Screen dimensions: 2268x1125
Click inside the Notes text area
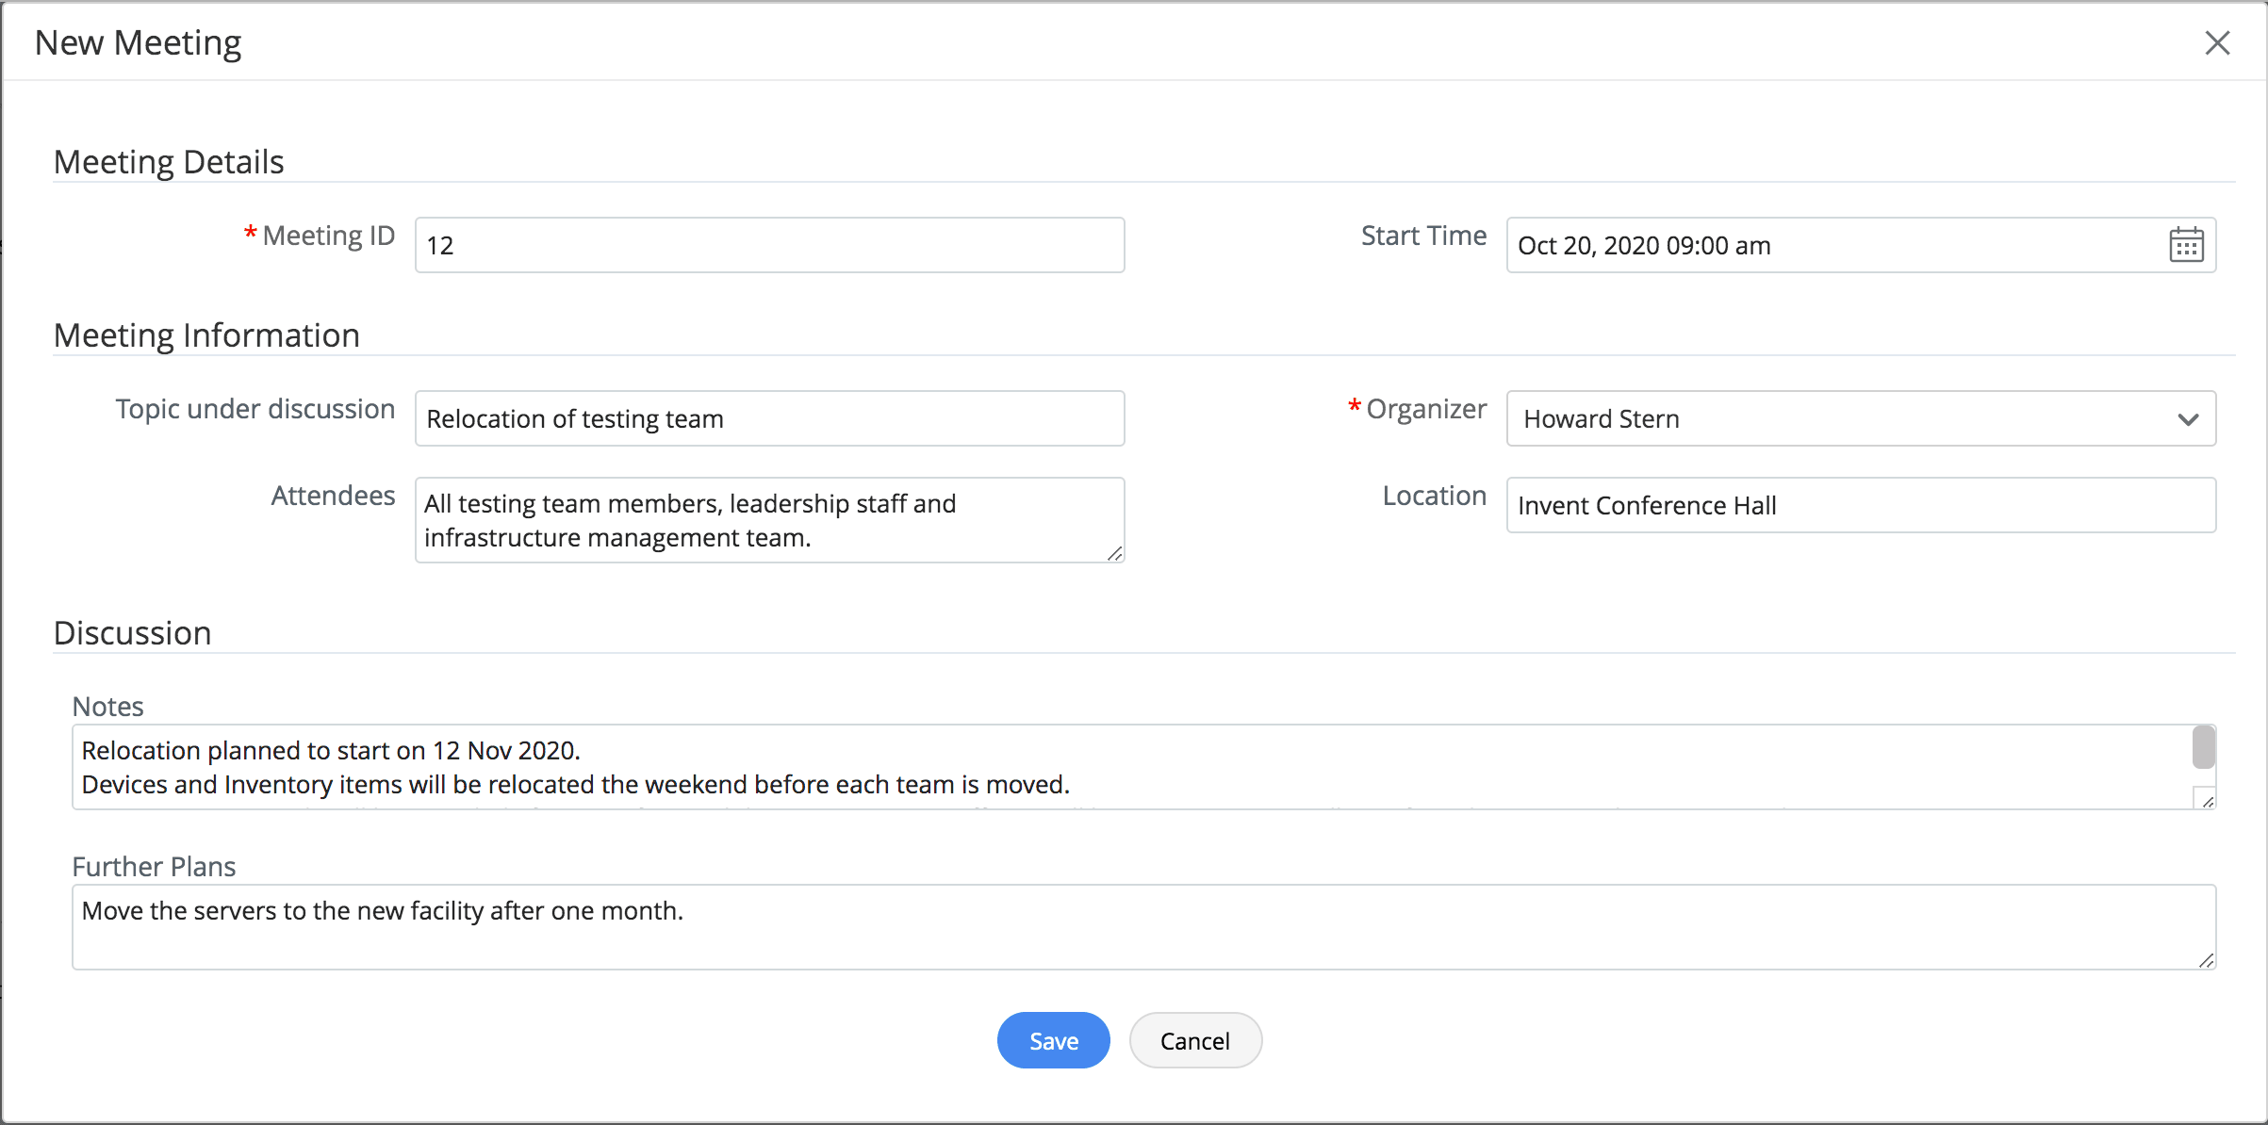(x=1131, y=767)
